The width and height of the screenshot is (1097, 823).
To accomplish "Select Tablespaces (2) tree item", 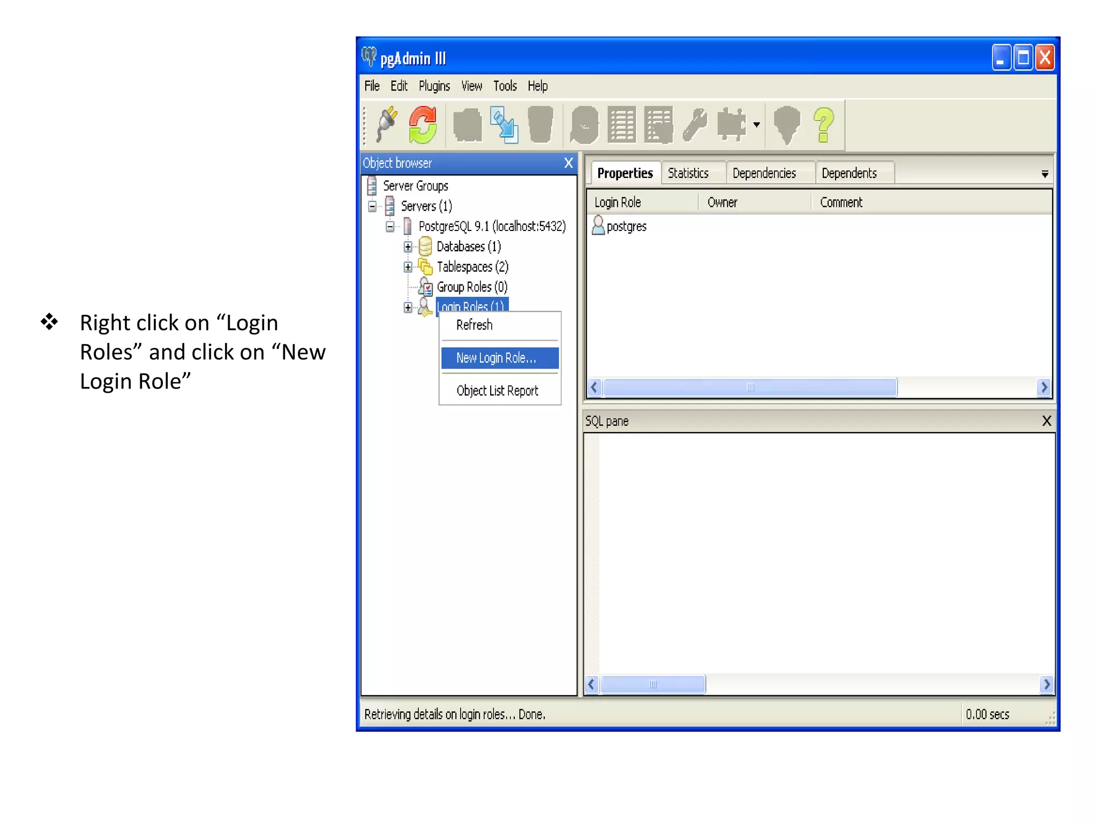I will tap(472, 267).
